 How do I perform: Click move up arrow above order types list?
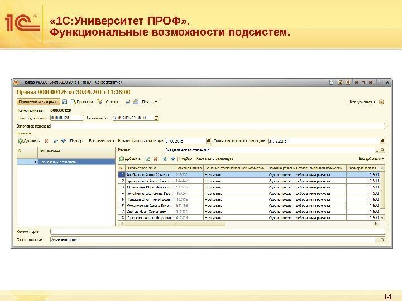tap(56, 141)
